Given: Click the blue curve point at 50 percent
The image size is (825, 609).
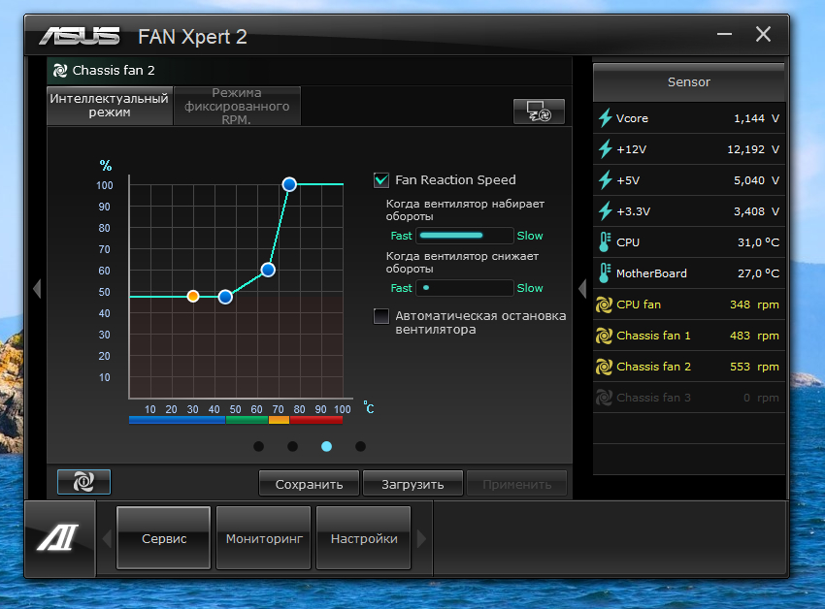Looking at the screenshot, I should click(225, 297).
